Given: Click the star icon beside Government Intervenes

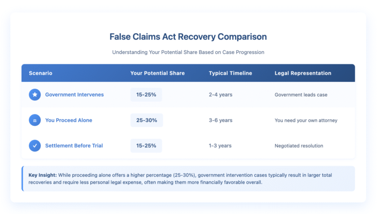Looking at the screenshot, I should [35, 95].
